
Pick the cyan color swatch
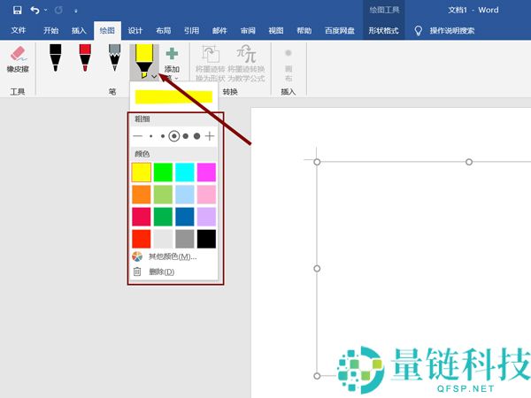point(184,172)
